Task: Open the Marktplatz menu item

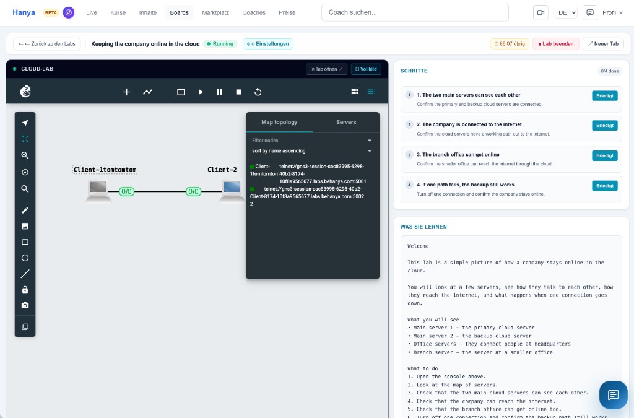Action: (x=215, y=12)
